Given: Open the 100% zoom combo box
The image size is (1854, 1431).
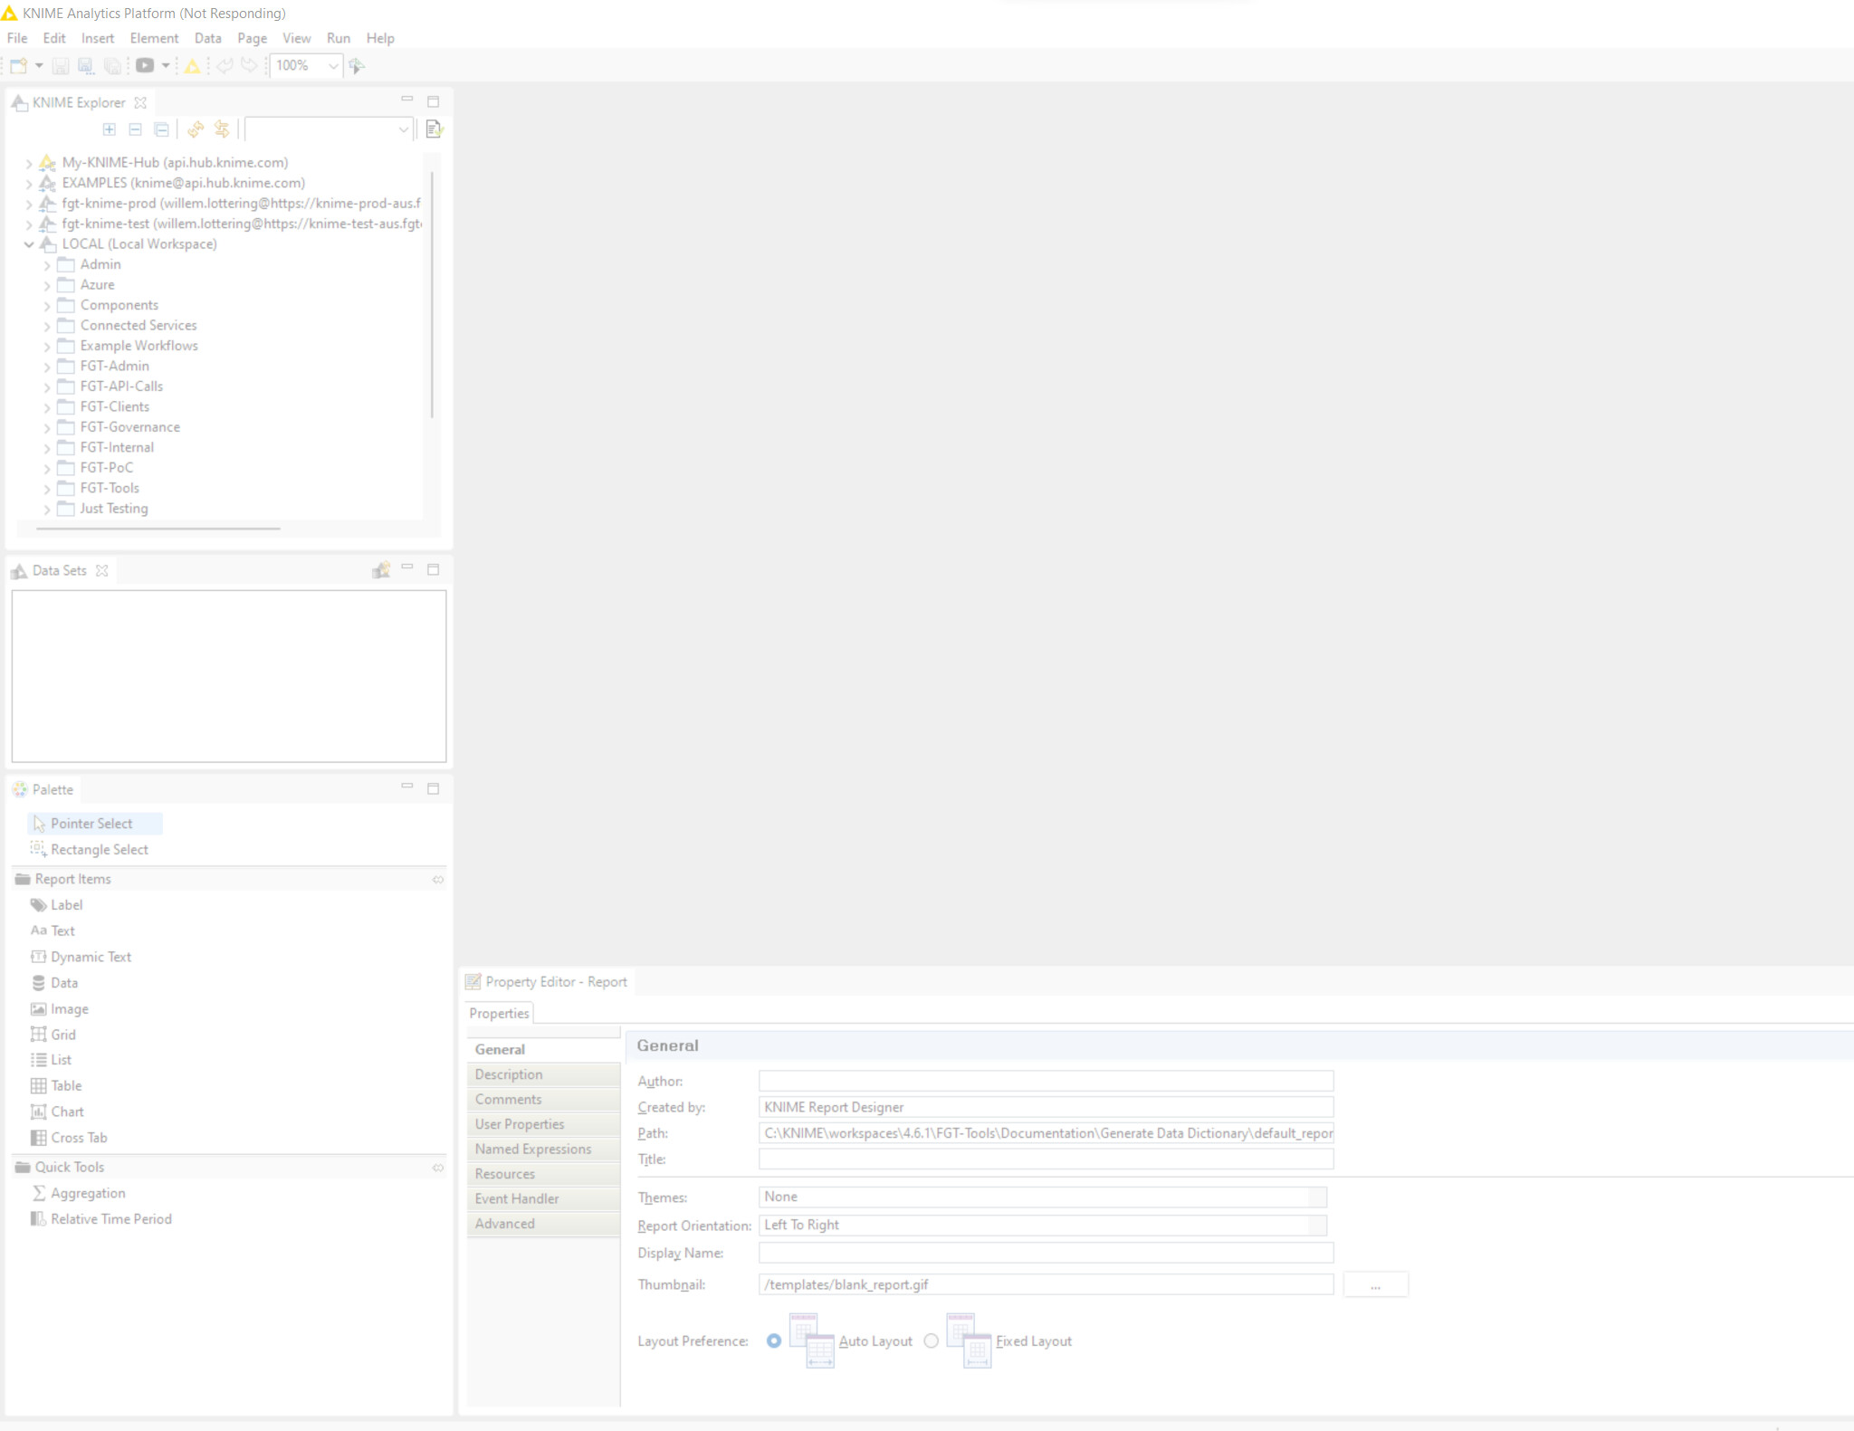Looking at the screenshot, I should (306, 65).
